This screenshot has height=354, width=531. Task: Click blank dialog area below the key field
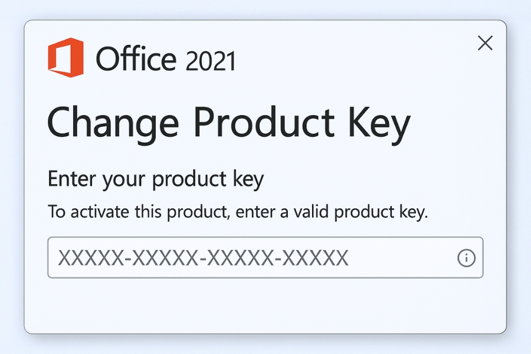tap(265, 304)
